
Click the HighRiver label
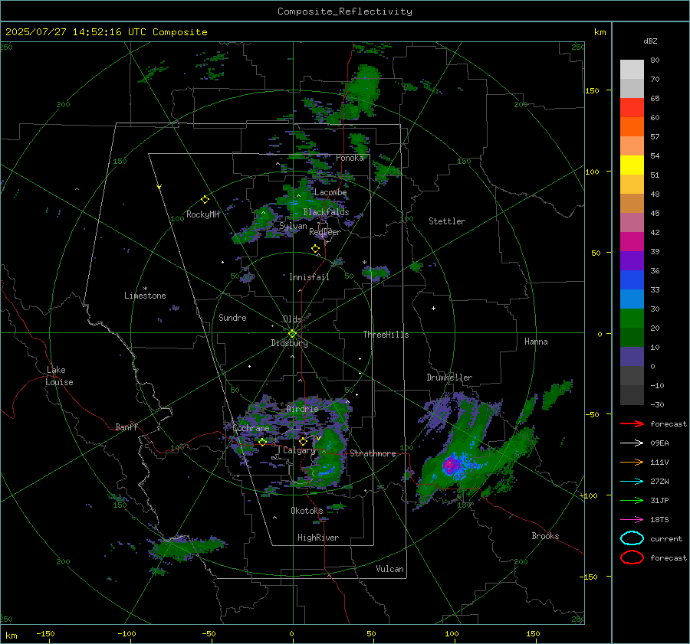318,538
